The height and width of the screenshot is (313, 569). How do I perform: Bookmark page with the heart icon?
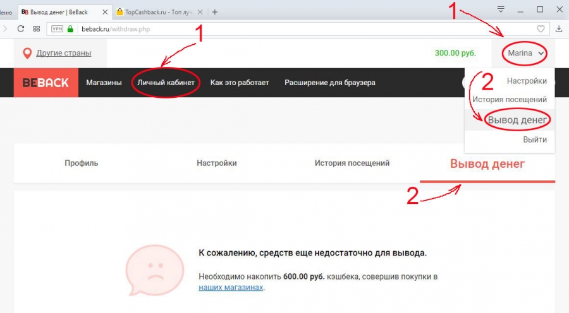[541, 29]
